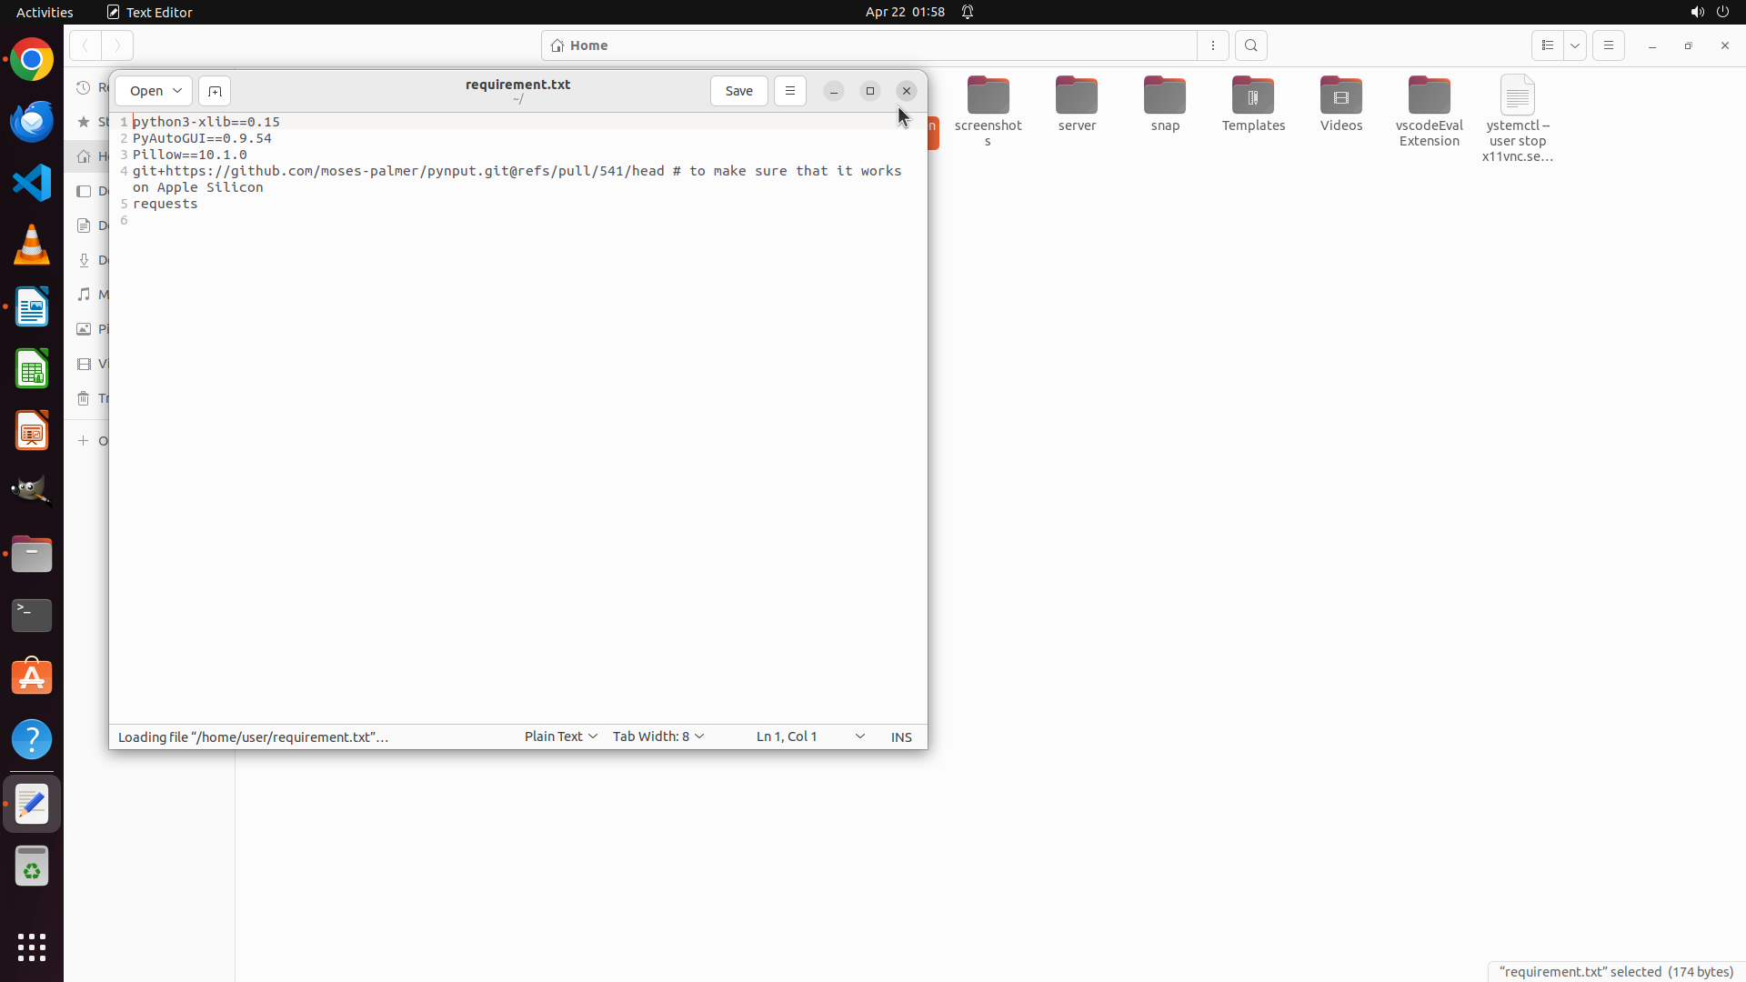
Task: Open LibreOffice Calc from dock
Action: pos(32,369)
